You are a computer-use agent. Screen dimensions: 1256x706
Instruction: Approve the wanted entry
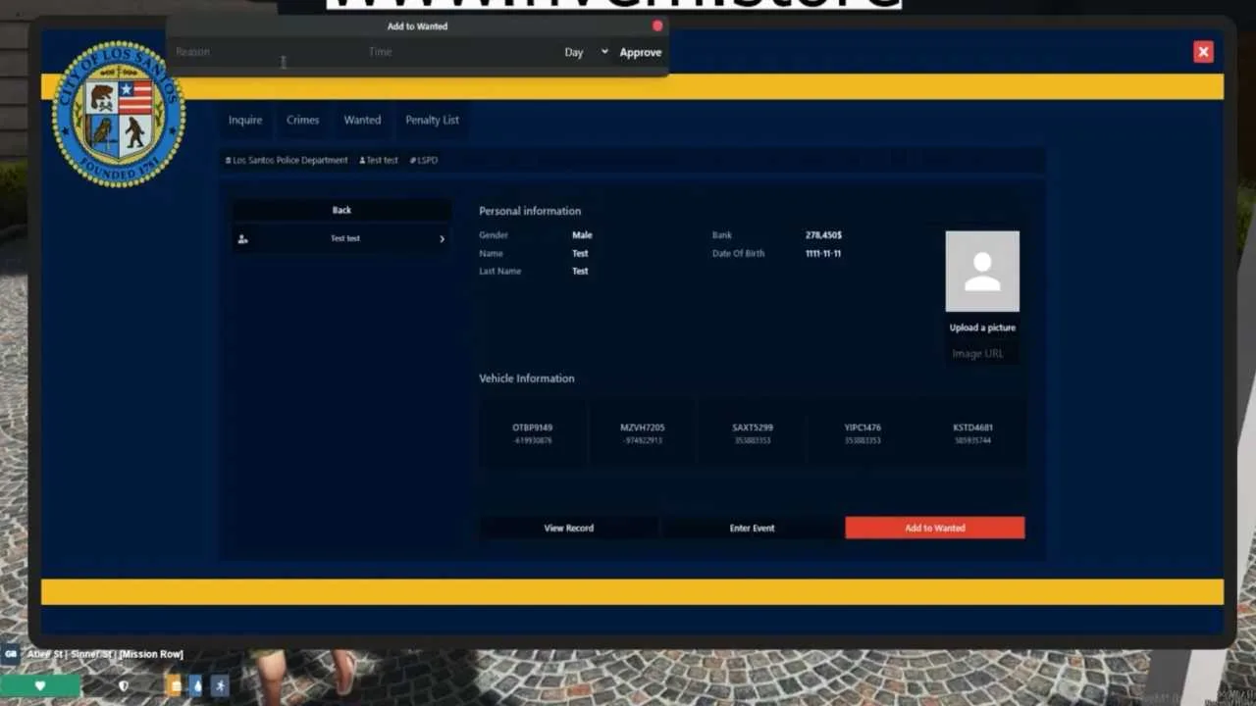(x=640, y=52)
